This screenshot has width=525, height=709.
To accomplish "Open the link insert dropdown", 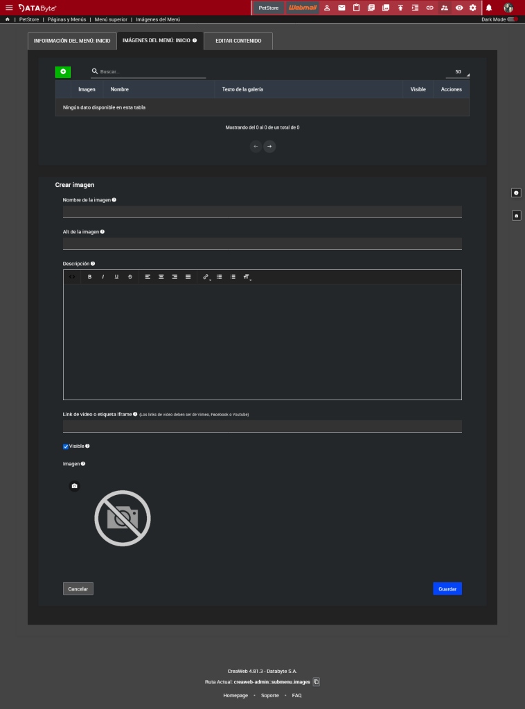I will click(206, 277).
